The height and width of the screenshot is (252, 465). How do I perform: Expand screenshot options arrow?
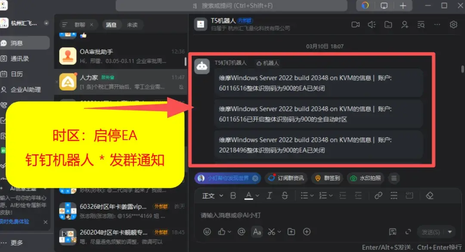(279, 232)
